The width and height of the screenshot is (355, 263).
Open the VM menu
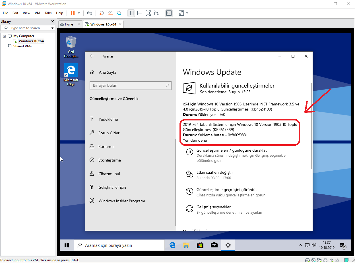point(37,13)
